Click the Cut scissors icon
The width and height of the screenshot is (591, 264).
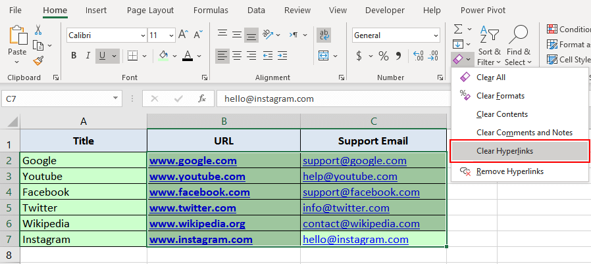[x=38, y=30]
